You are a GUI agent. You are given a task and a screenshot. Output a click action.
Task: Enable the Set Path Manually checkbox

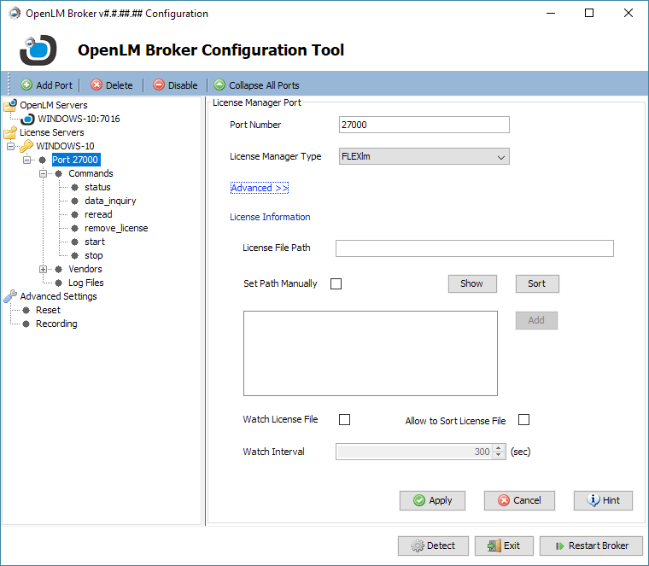336,283
